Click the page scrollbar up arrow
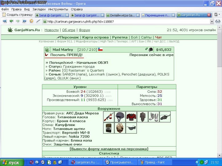Image resolution: width=222 pixels, height=166 pixels. (x=219, y=27)
